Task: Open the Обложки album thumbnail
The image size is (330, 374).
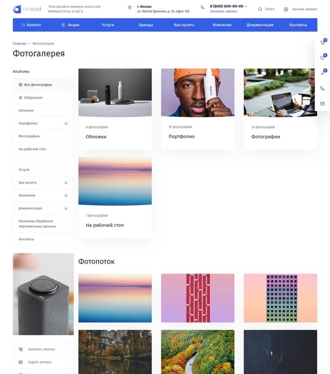Action: coord(115,92)
